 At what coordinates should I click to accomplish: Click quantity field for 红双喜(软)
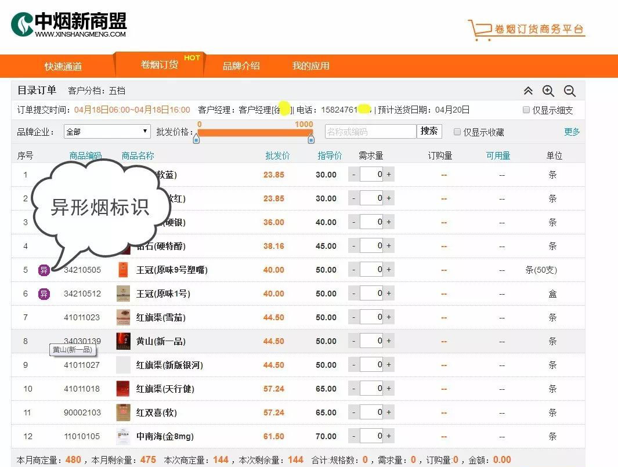371,412
